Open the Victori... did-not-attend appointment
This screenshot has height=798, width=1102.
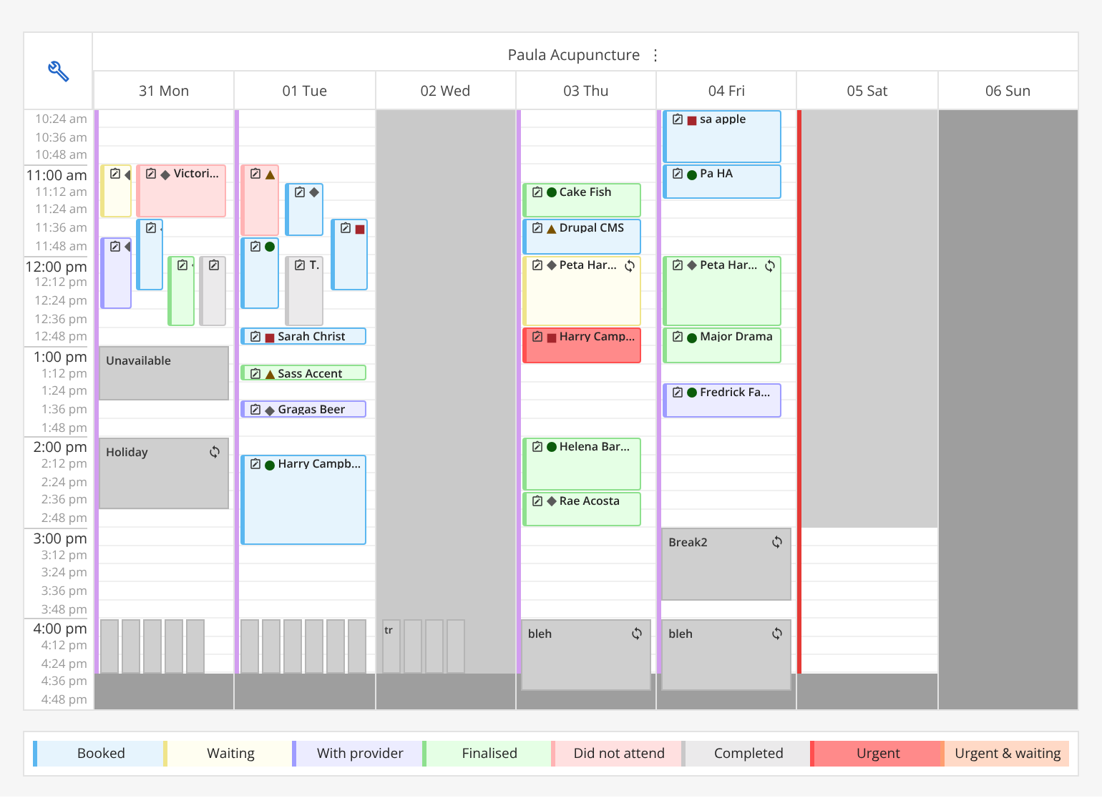click(x=181, y=191)
